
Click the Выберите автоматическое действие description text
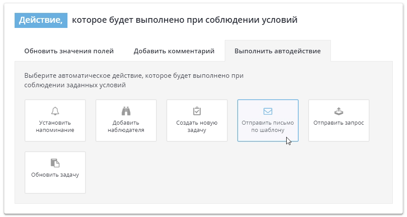click(x=134, y=80)
